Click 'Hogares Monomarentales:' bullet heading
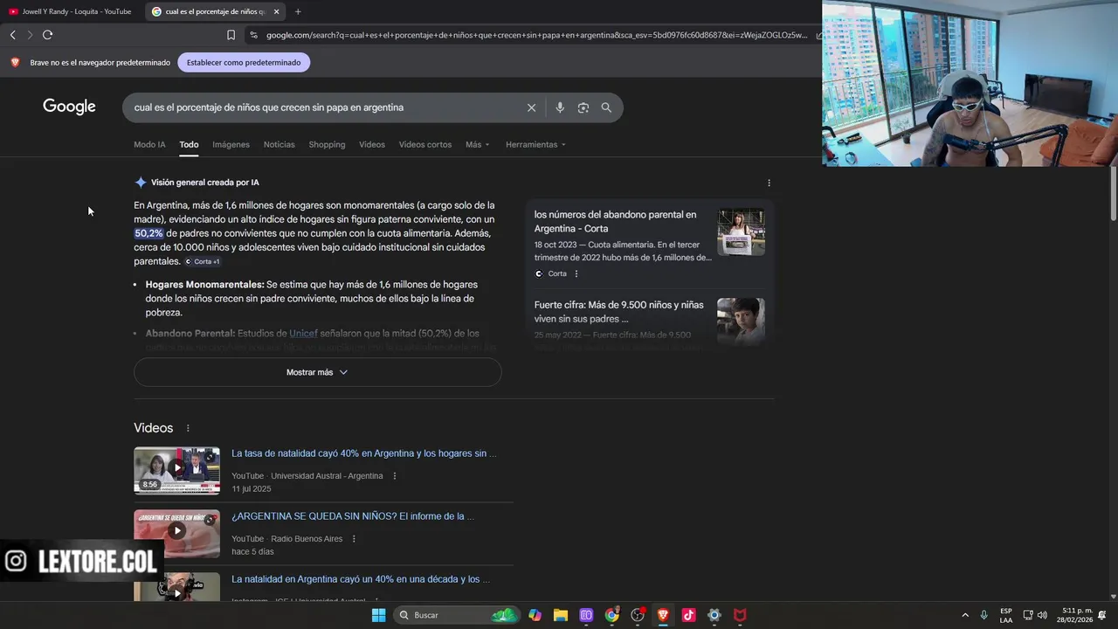Image resolution: width=1118 pixels, height=629 pixels. pos(204,285)
